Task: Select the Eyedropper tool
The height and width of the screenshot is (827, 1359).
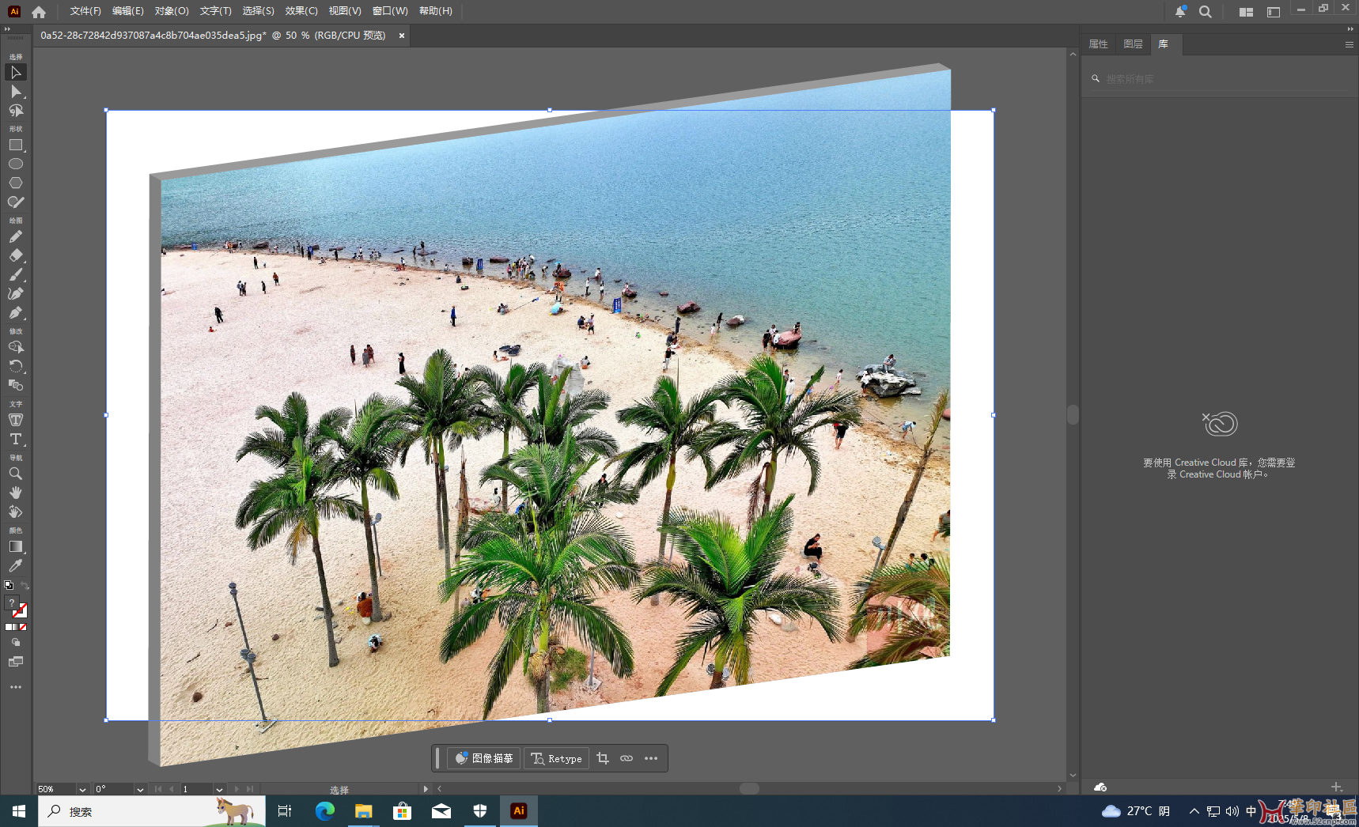Action: [x=15, y=566]
